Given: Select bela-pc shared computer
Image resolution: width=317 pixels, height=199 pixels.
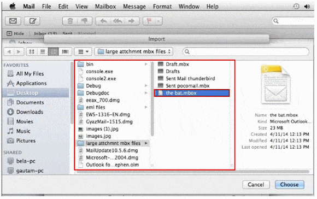Looking at the screenshot, I should pyautogui.click(x=21, y=161).
